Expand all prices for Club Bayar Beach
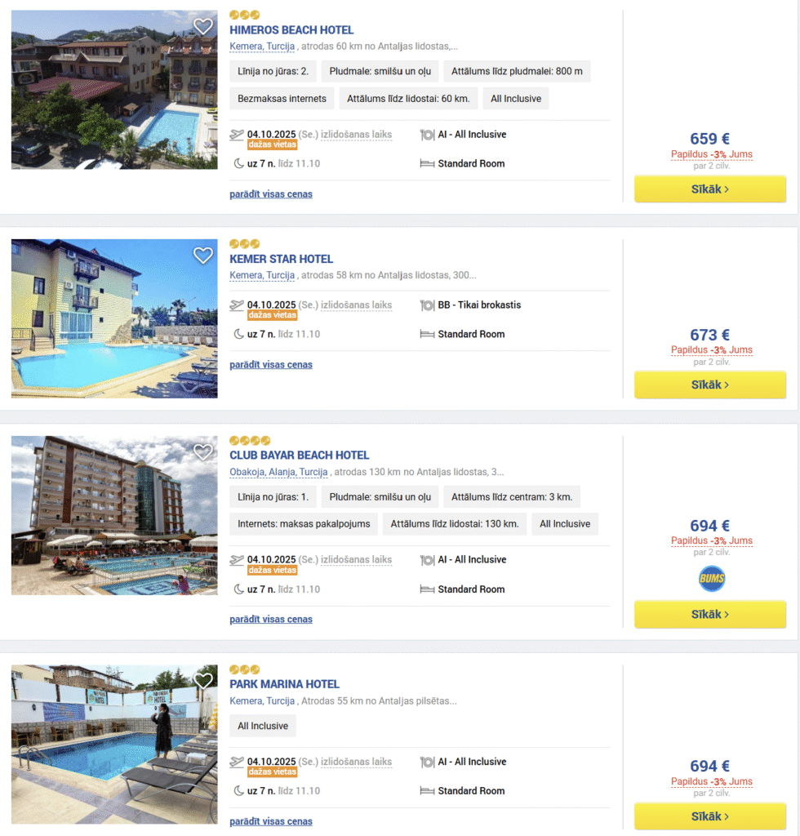This screenshot has height=836, width=800. click(x=271, y=620)
